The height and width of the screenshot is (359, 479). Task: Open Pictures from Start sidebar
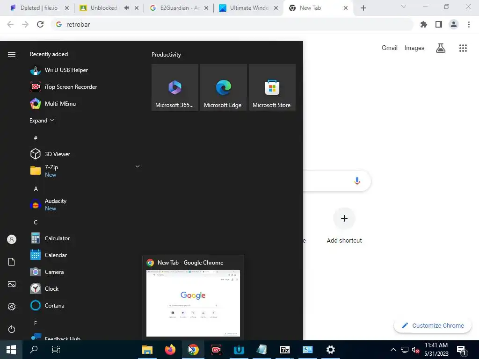[12, 284]
